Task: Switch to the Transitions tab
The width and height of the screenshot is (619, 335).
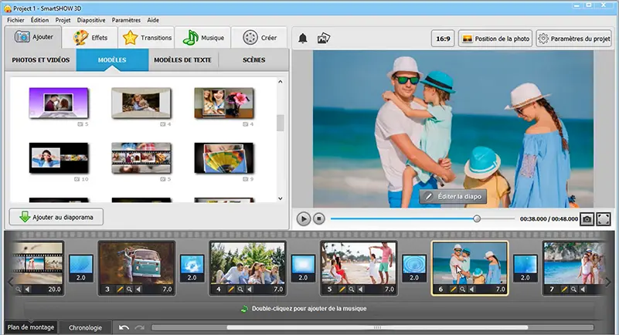Action: (x=147, y=37)
